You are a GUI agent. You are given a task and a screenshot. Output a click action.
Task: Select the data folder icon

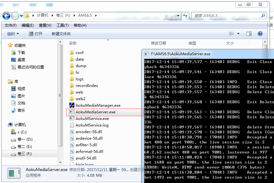coord(72,59)
